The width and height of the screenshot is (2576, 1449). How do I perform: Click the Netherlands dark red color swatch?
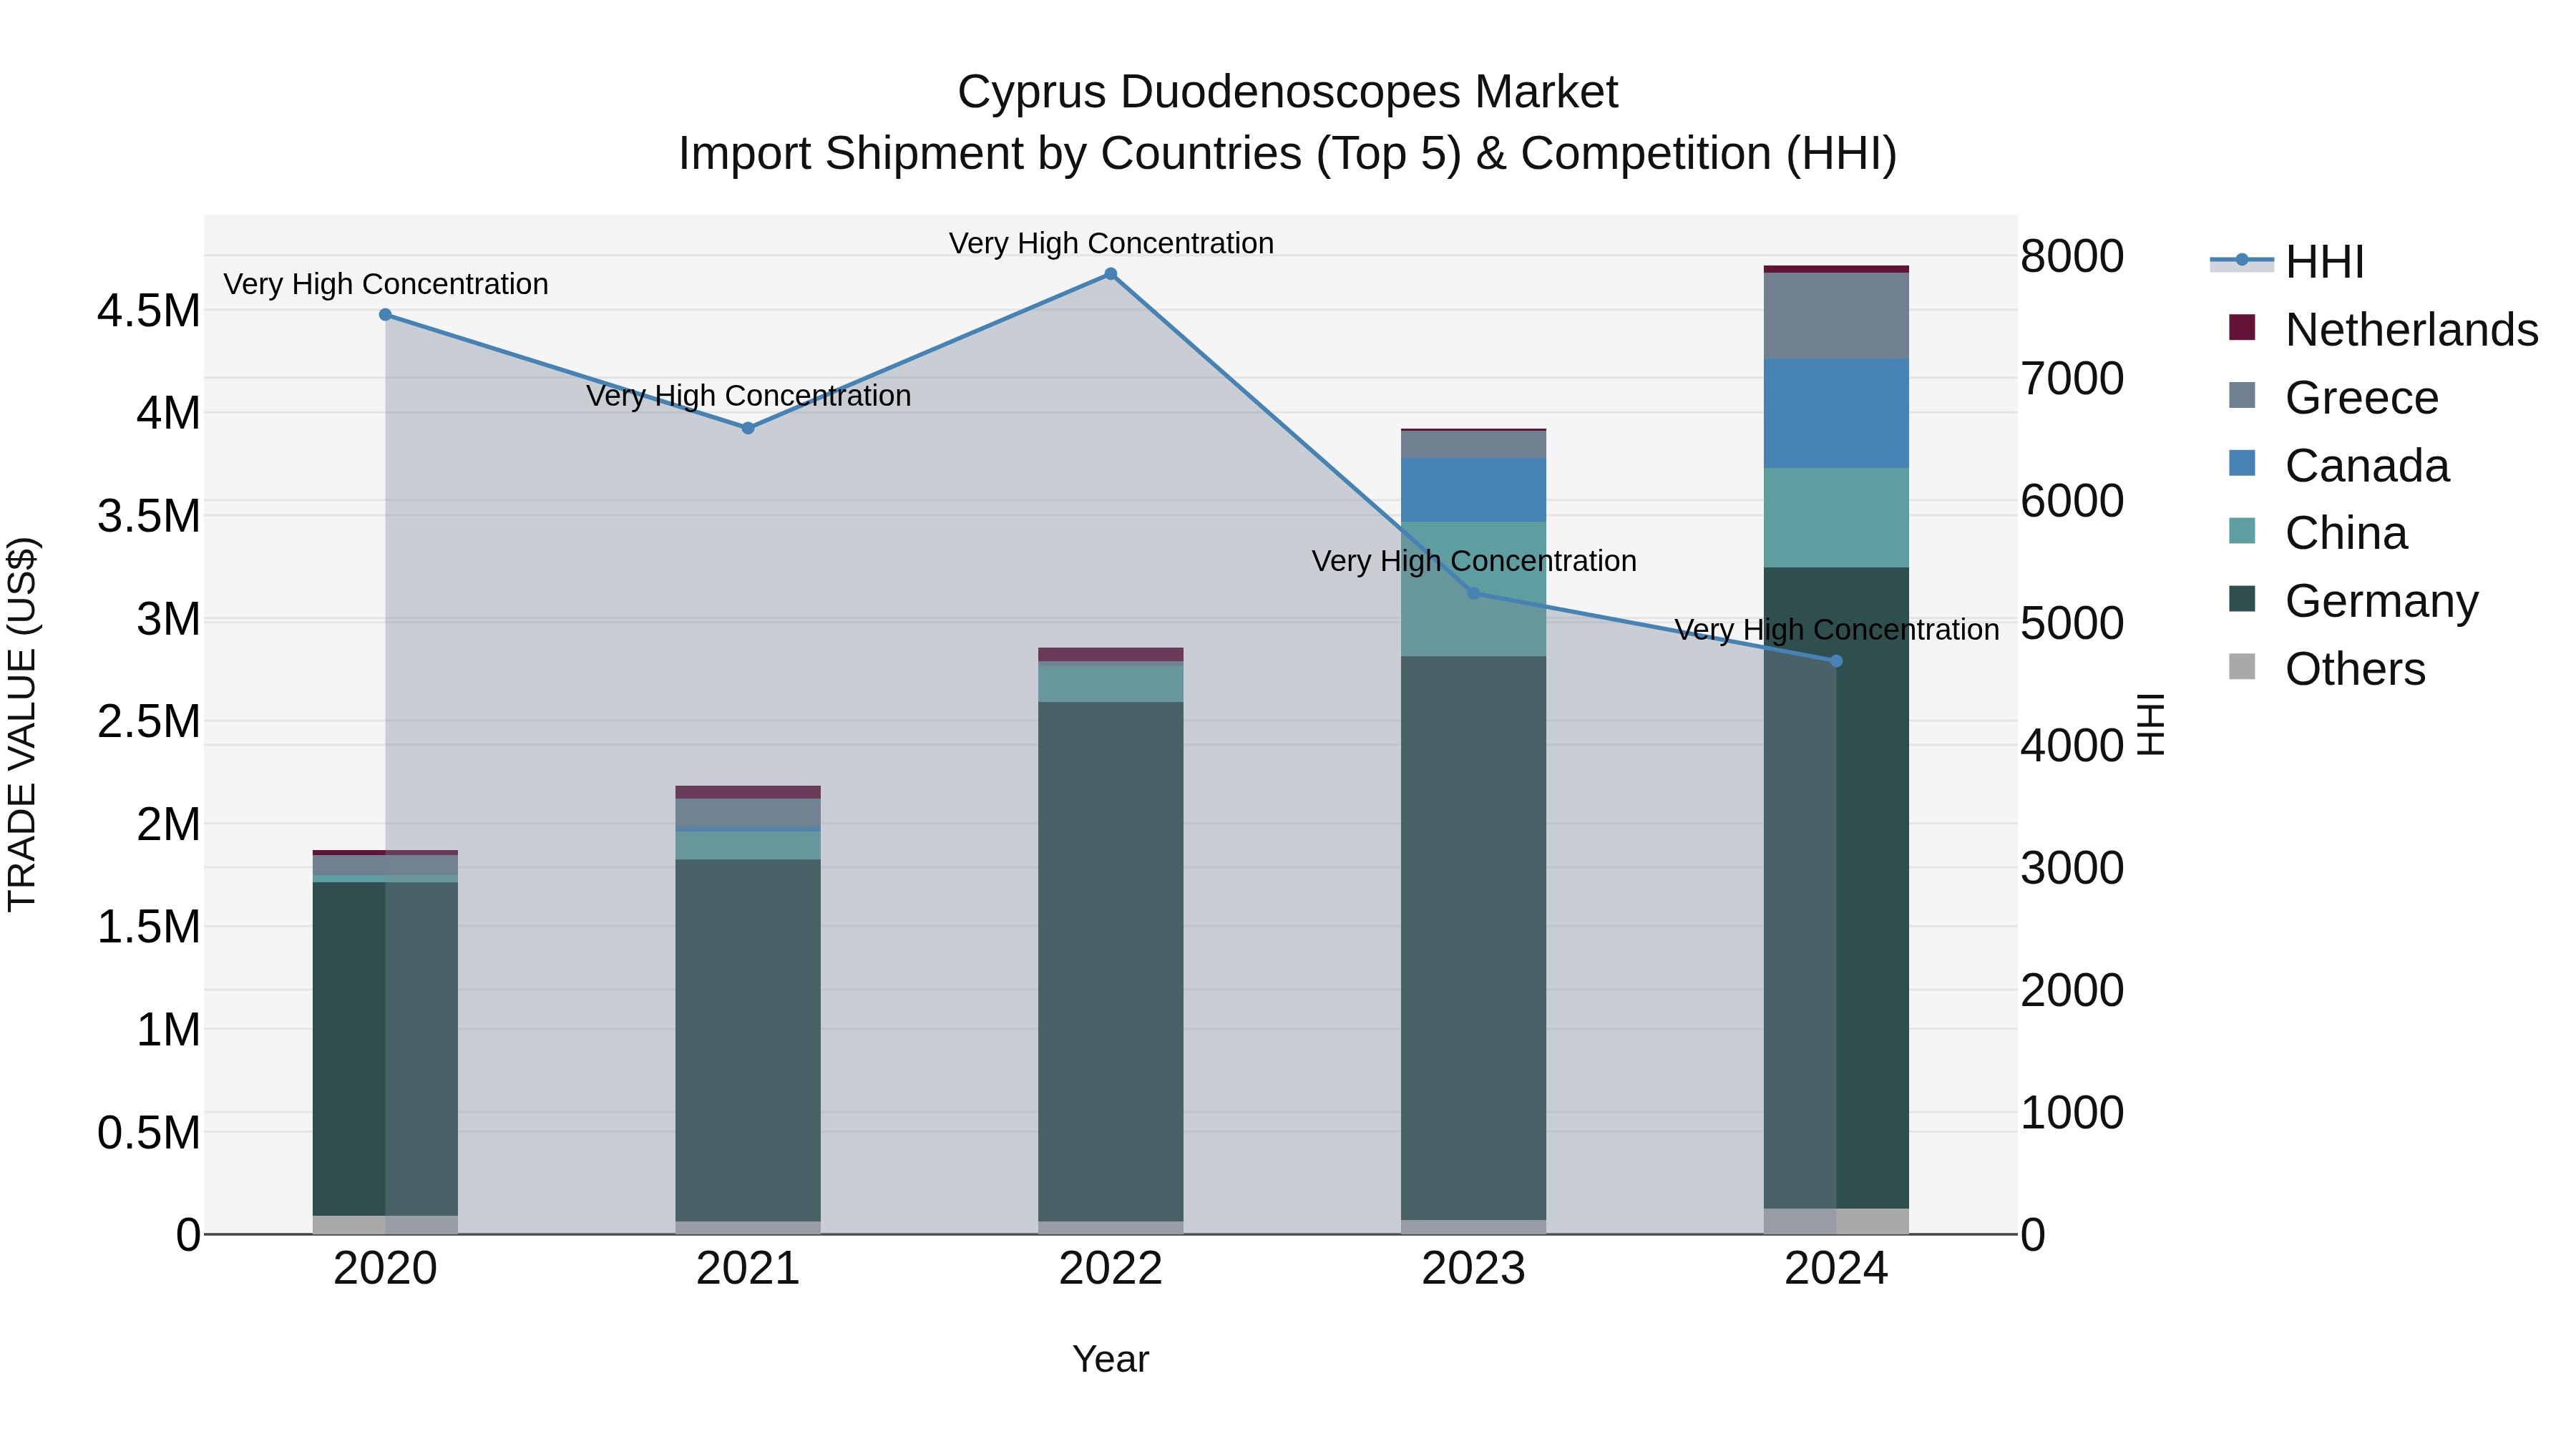pos(2242,327)
